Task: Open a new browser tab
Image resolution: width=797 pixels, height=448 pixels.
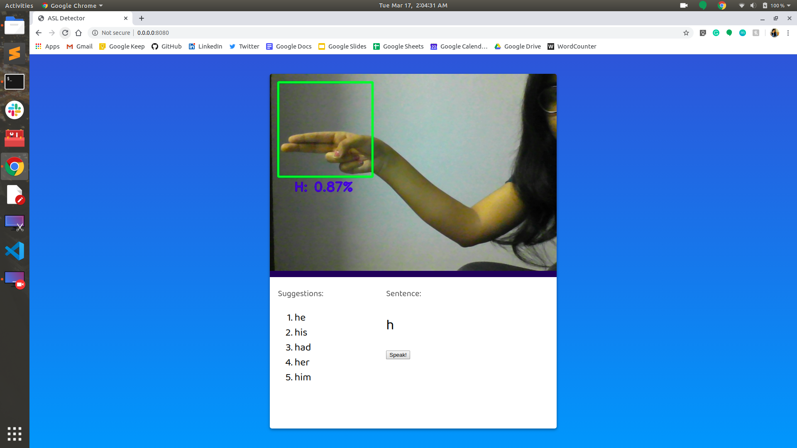Action: [142, 18]
